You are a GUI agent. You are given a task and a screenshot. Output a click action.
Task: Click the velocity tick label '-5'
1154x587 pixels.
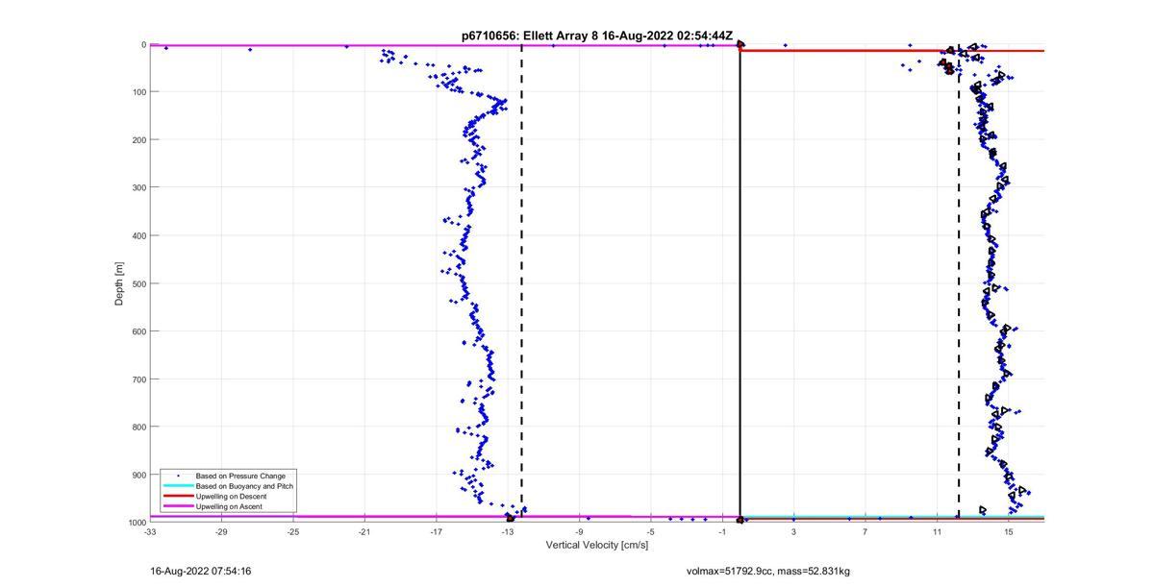[x=651, y=531]
